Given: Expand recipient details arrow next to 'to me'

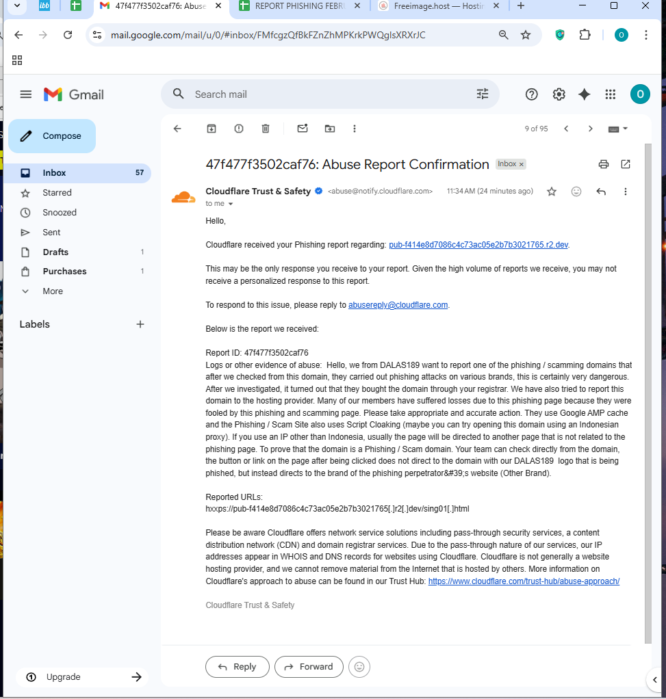Looking at the screenshot, I should (231, 204).
